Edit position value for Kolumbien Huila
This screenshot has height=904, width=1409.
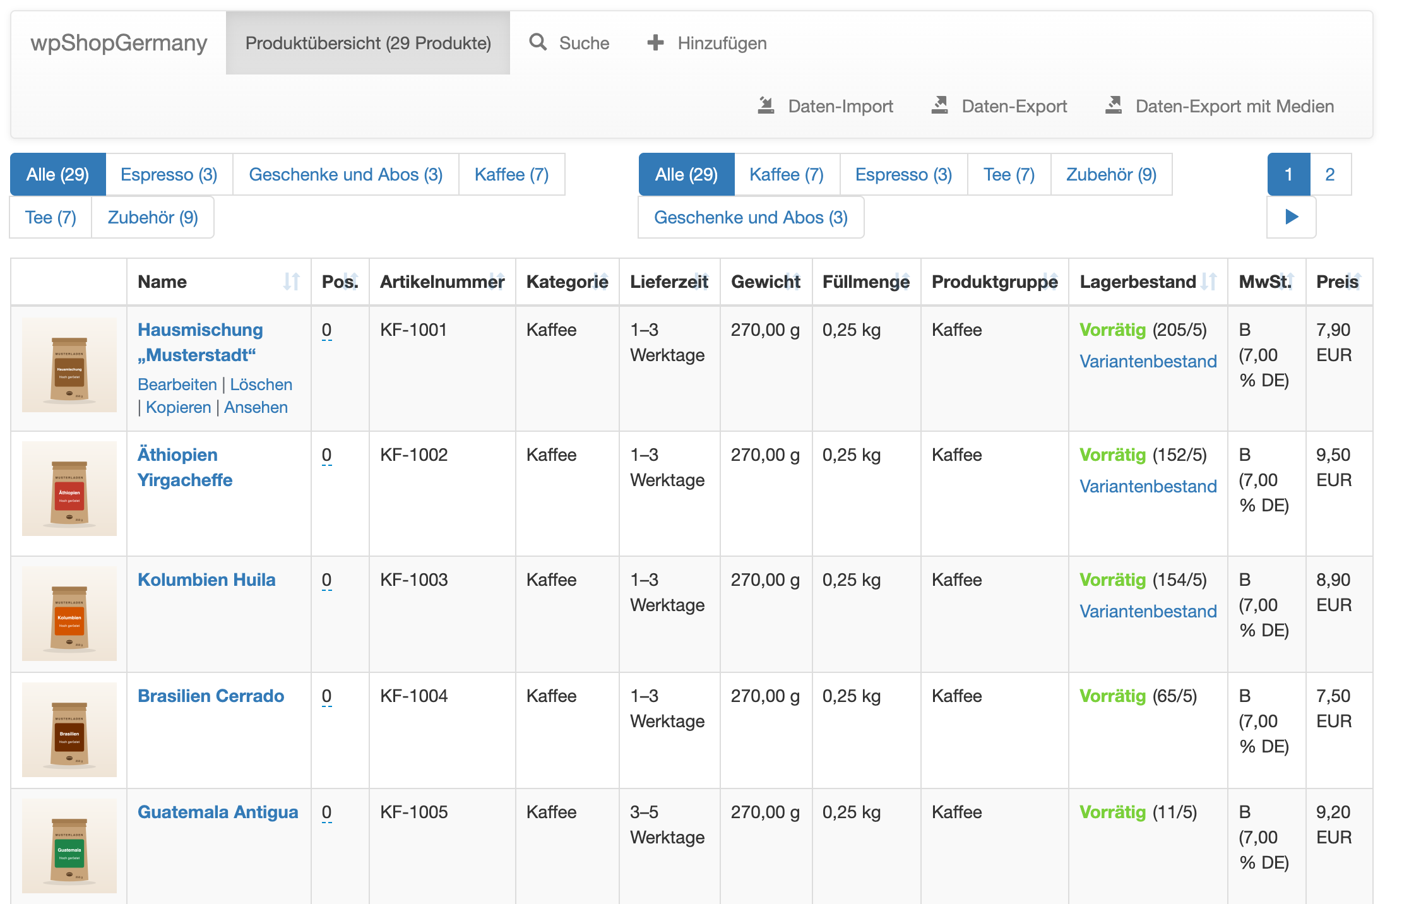point(326,580)
